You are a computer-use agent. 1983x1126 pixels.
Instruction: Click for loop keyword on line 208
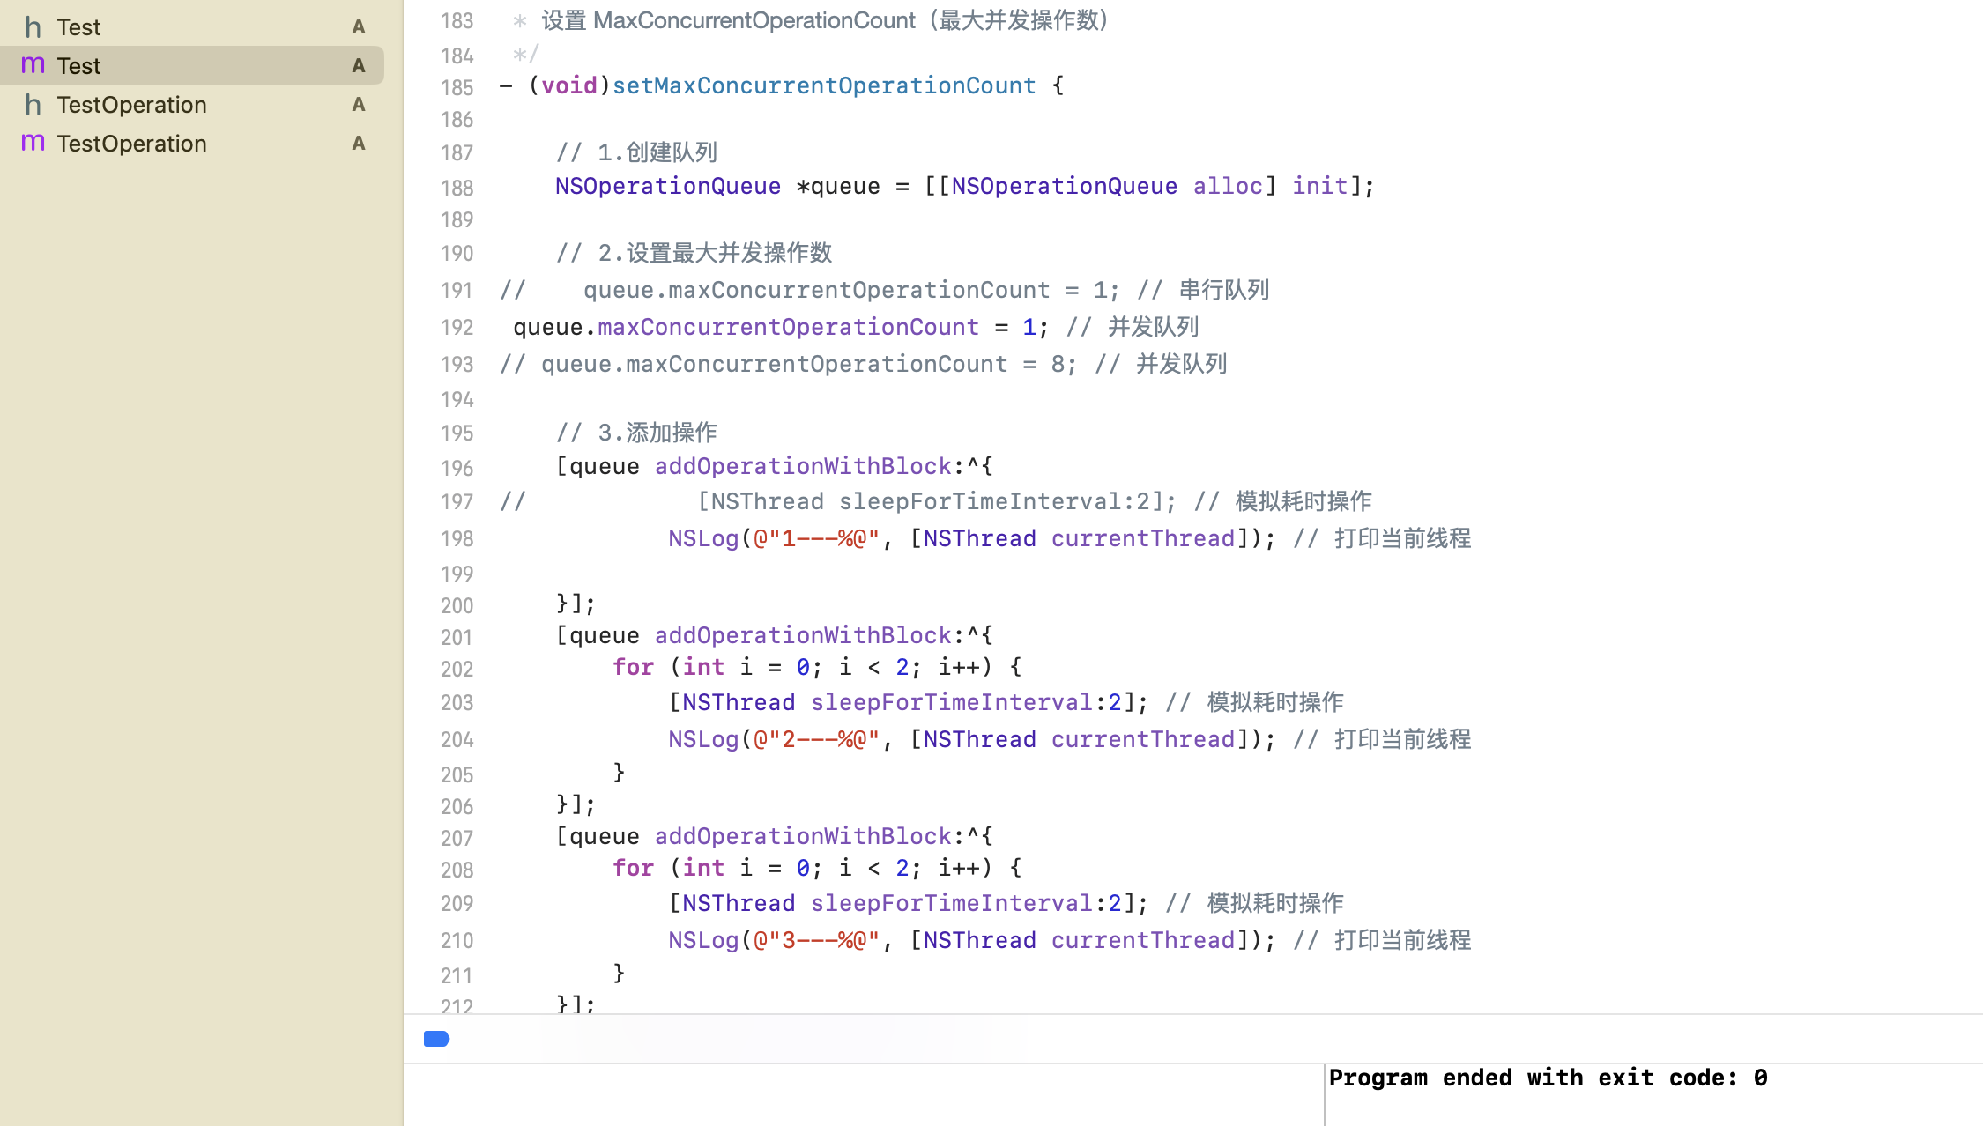point(634,868)
